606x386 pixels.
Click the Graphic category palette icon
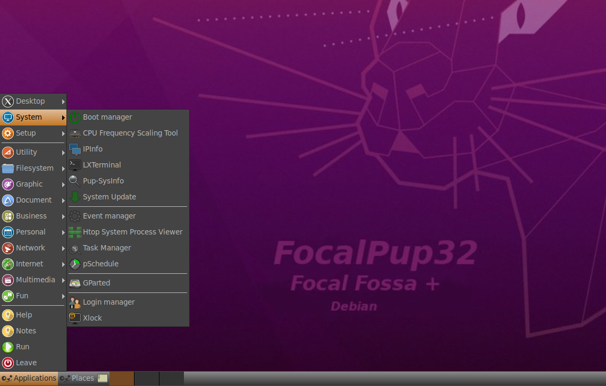coord(8,184)
